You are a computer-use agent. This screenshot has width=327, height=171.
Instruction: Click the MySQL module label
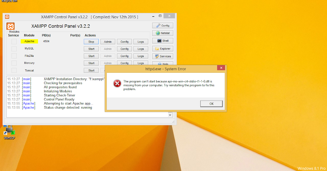(x=29, y=49)
